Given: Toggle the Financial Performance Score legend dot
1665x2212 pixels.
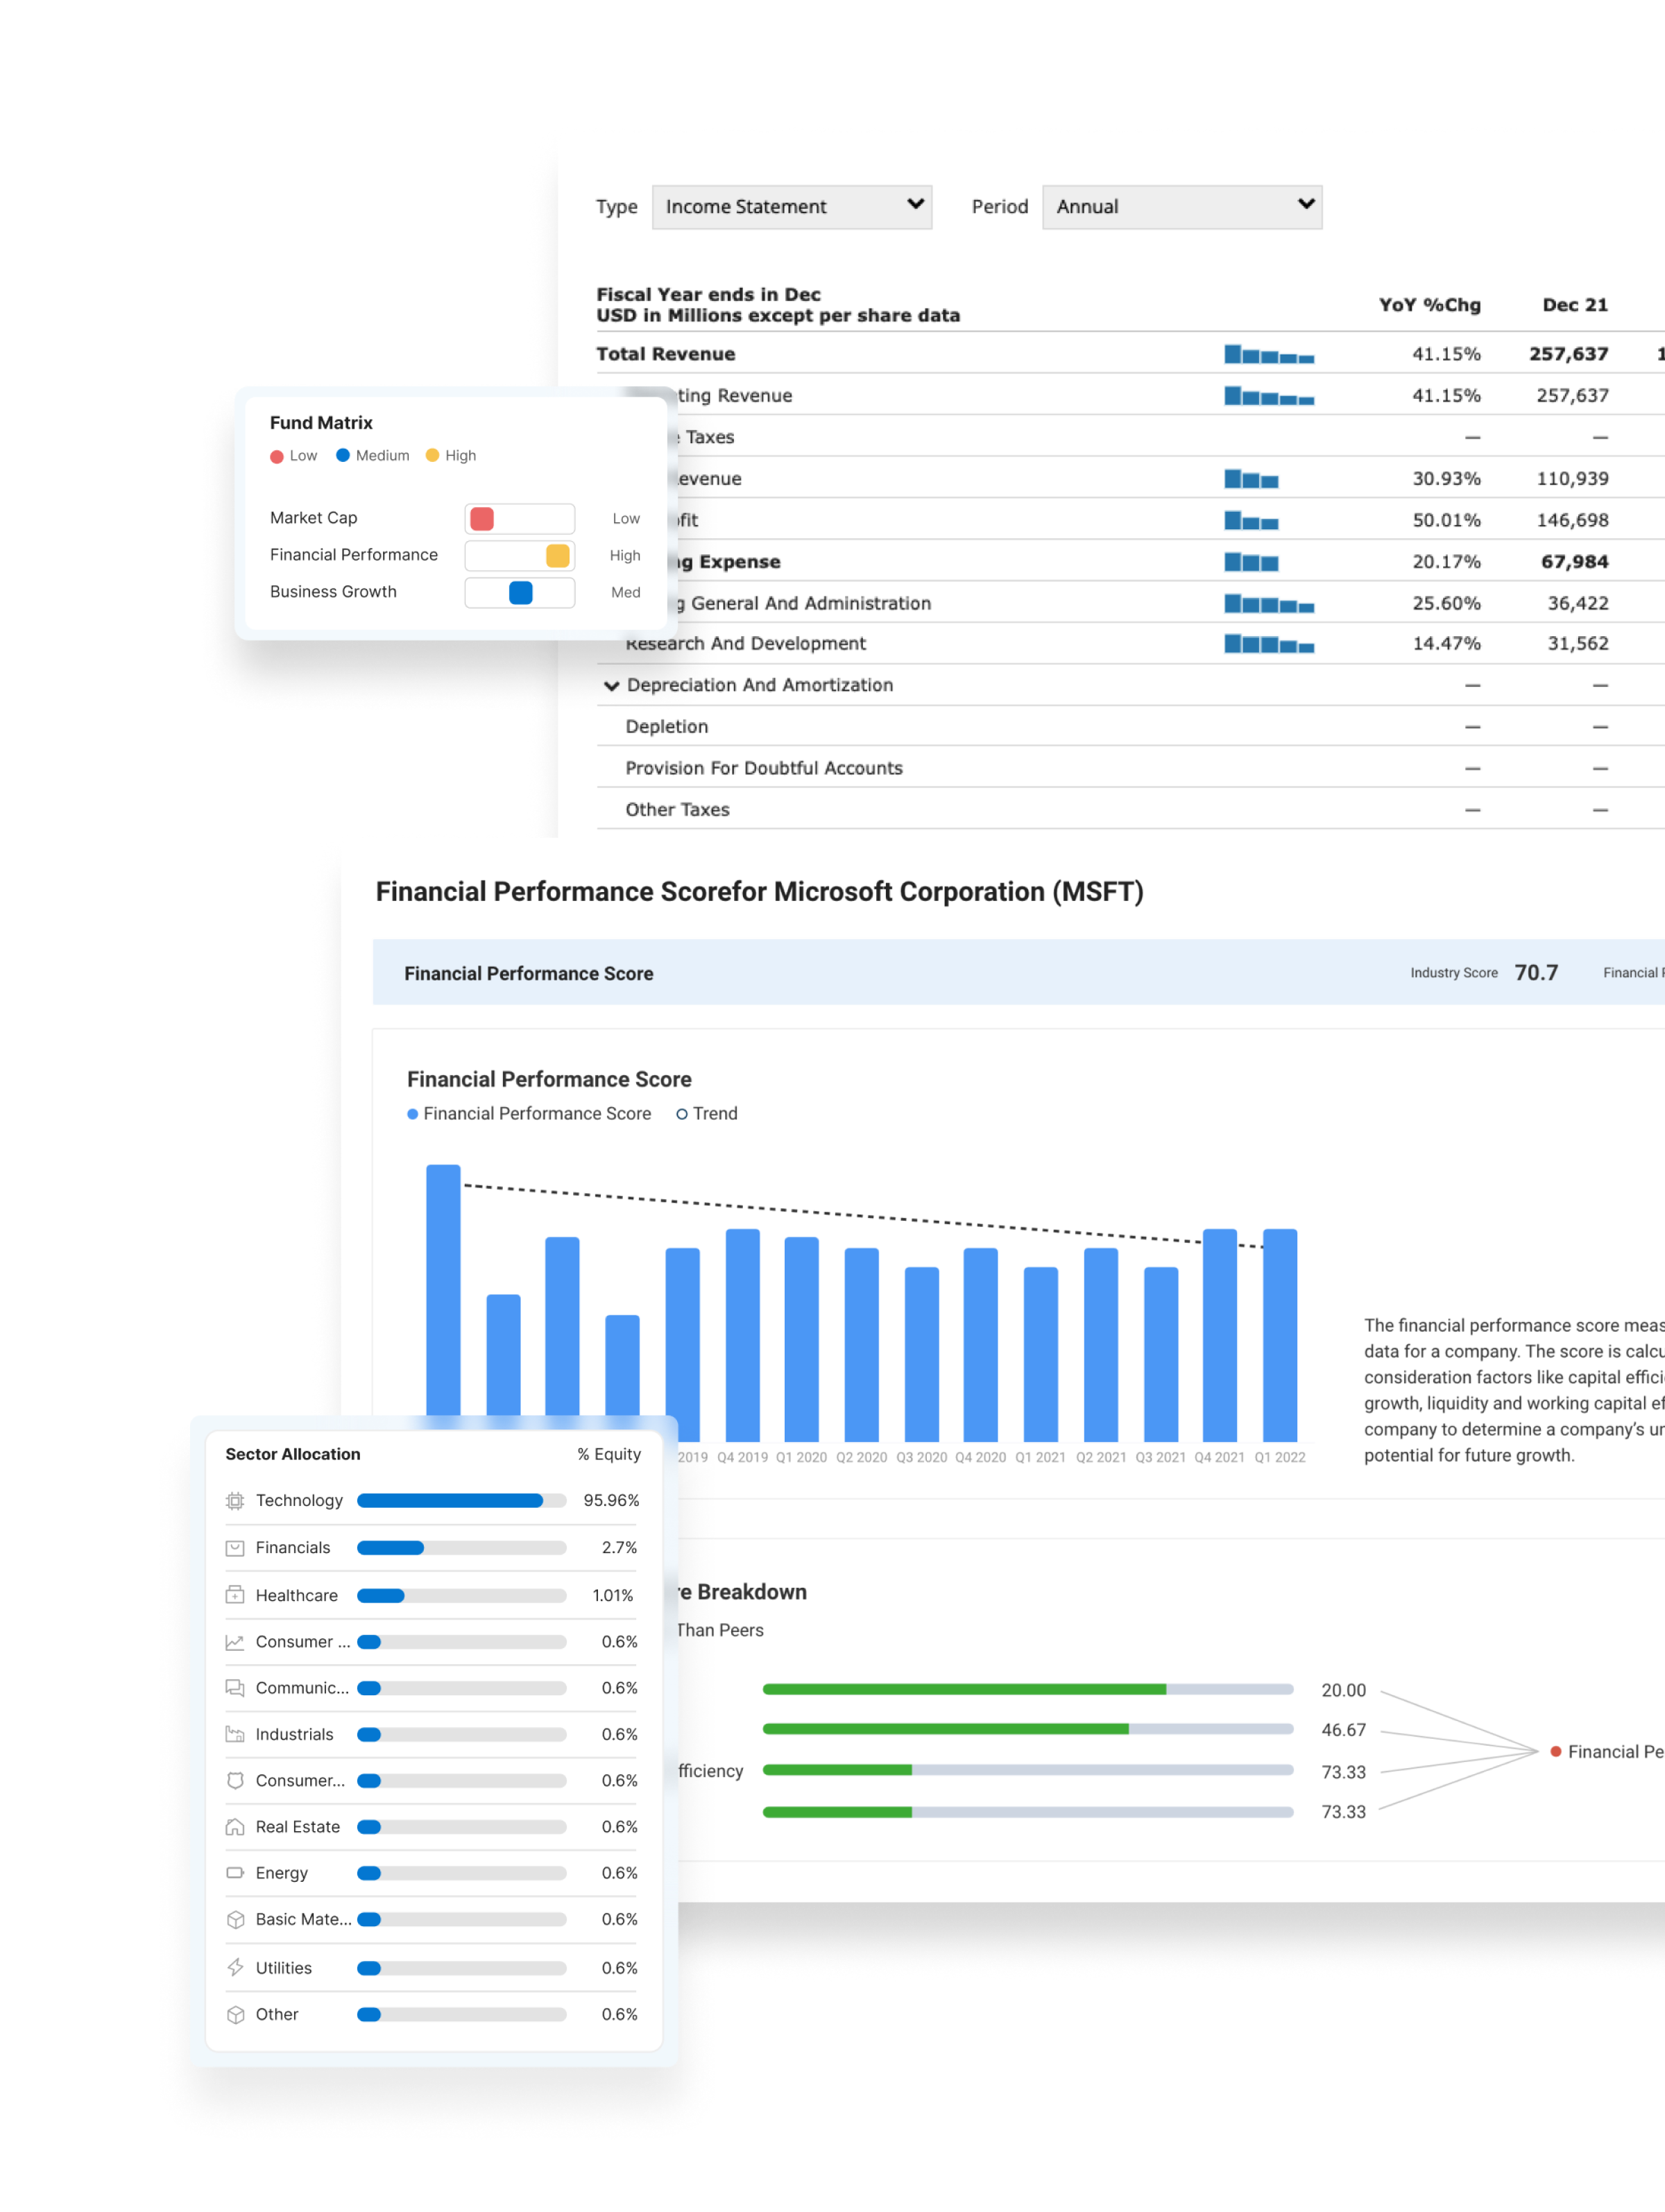Looking at the screenshot, I should [x=413, y=1114].
